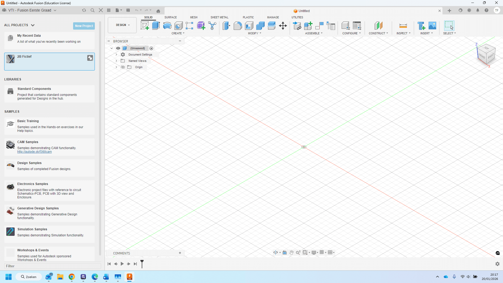Switch to the SURFACE tab

(171, 17)
